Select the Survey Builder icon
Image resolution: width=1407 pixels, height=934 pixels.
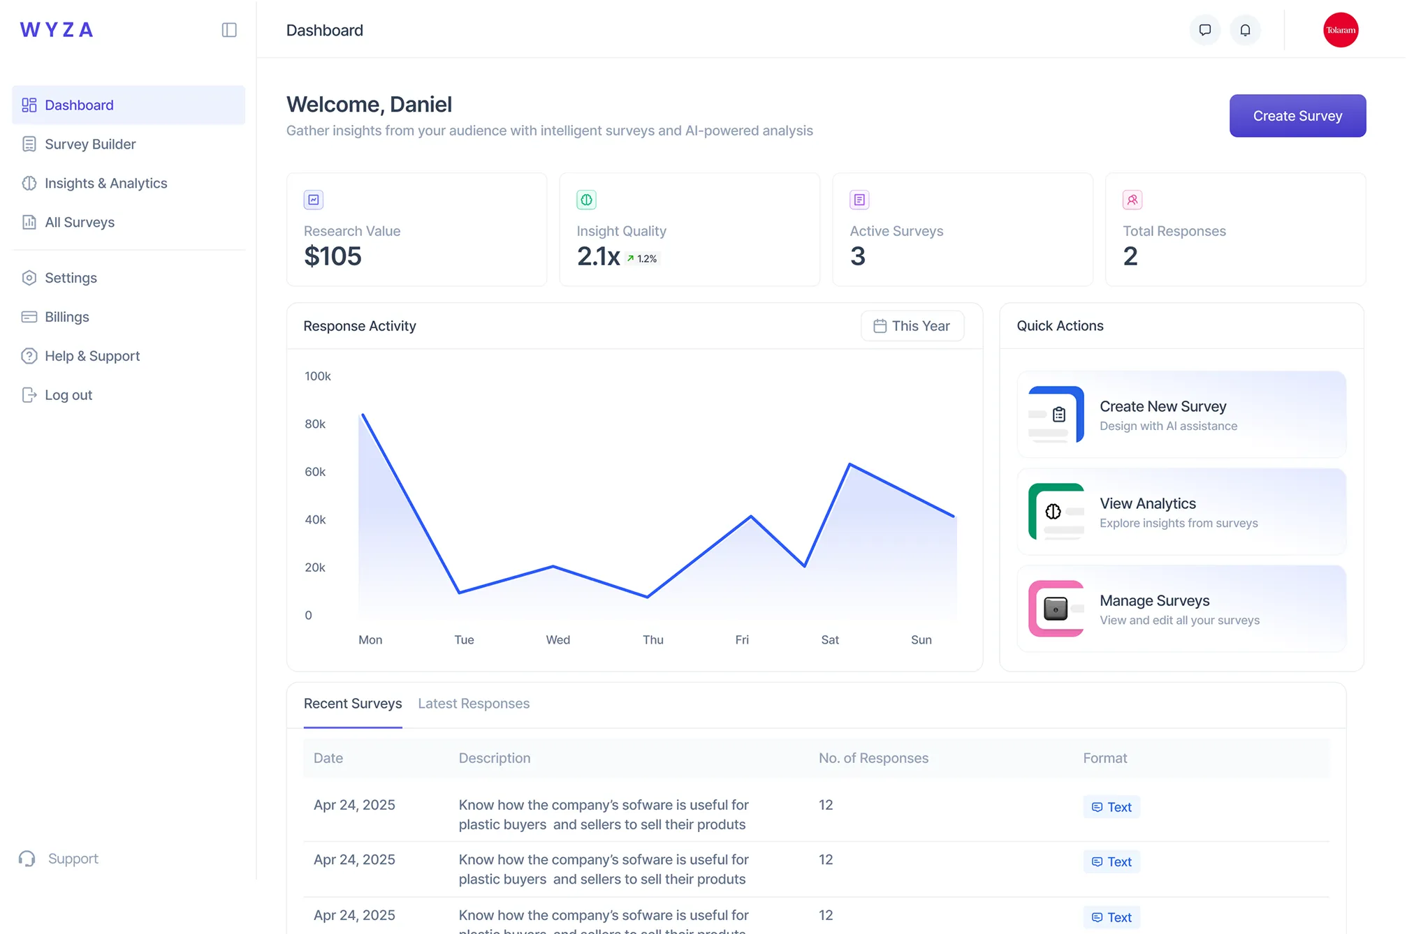pyautogui.click(x=29, y=144)
